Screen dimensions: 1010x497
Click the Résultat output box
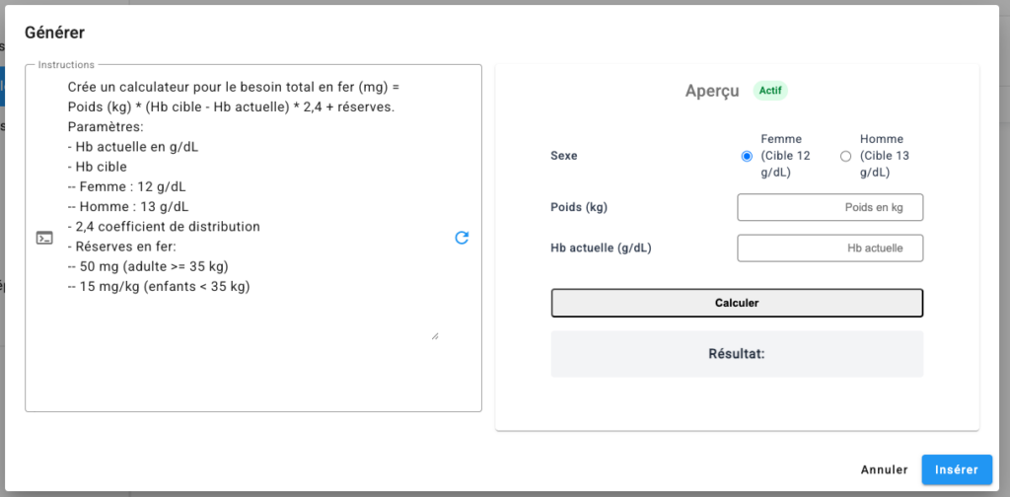click(x=737, y=354)
